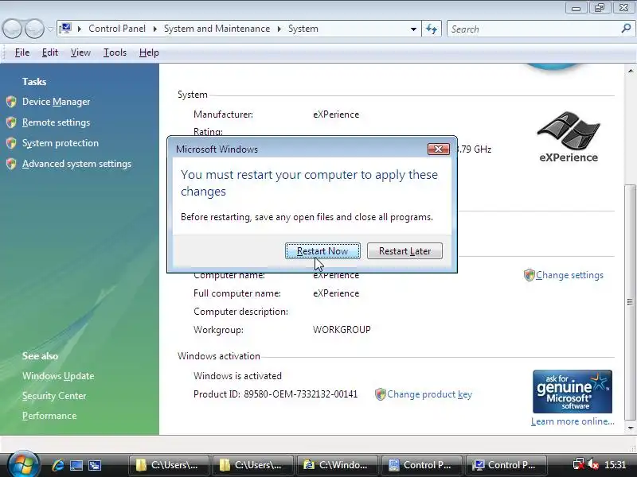The height and width of the screenshot is (477, 637).
Task: Click Switch between windows Quick Launch icon
Action: tap(95, 465)
